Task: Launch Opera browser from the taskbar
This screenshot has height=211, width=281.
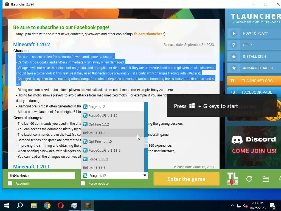Action: pyautogui.click(x=61, y=206)
